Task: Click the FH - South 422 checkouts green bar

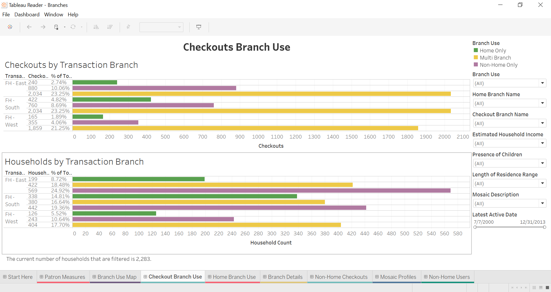Action: [x=112, y=100]
